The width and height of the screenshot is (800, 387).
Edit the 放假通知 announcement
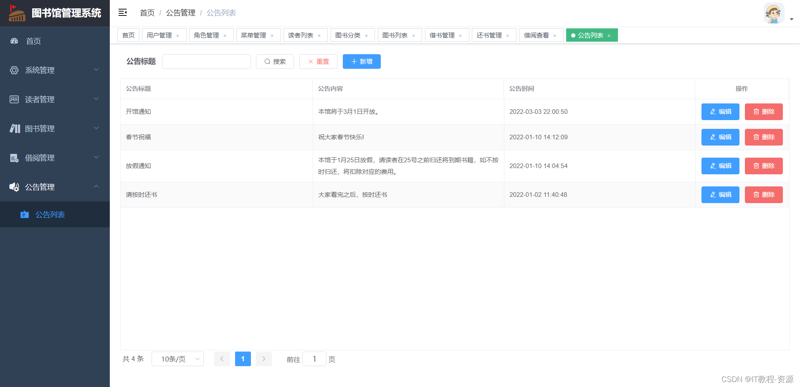[x=720, y=166]
